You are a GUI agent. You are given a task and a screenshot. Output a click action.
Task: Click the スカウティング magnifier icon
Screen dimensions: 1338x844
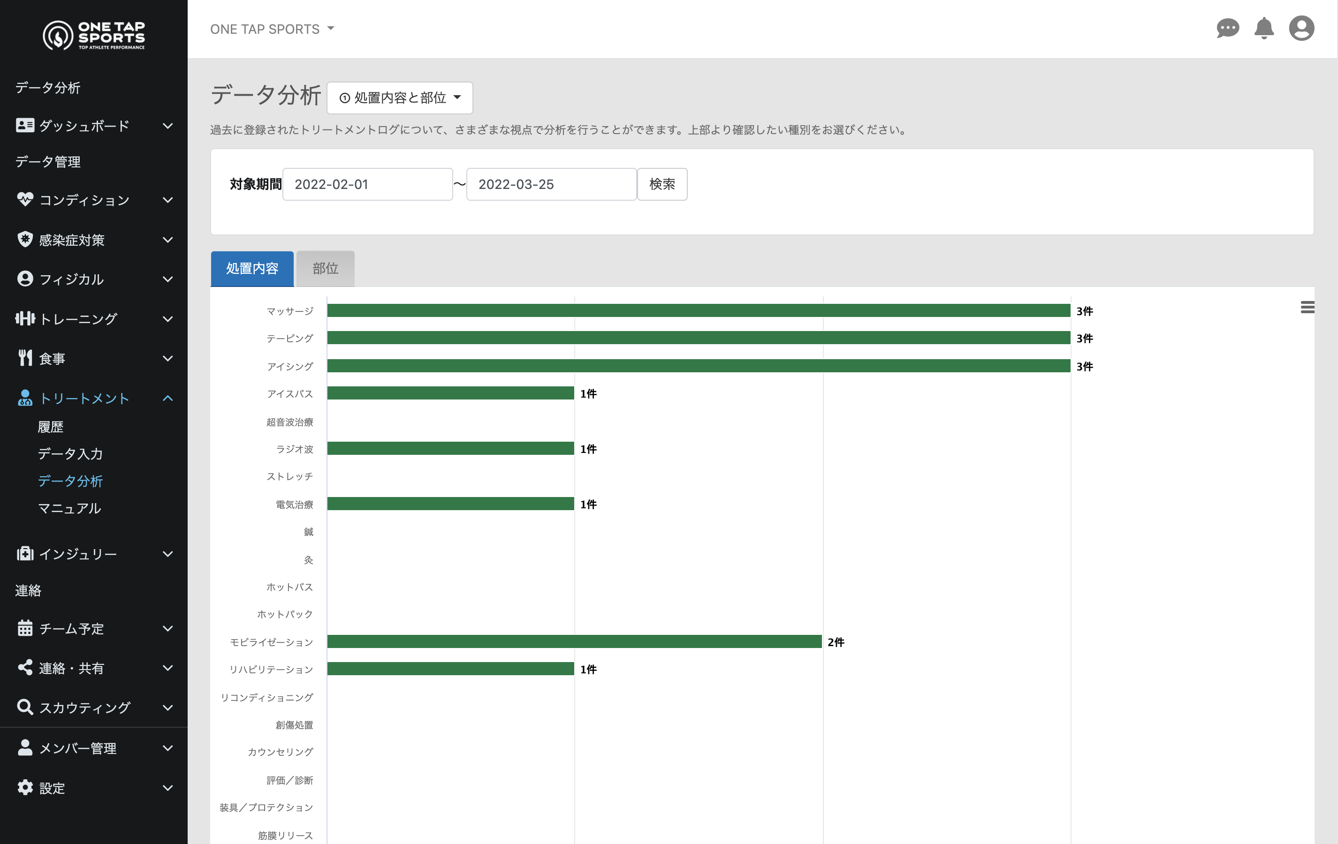click(x=25, y=707)
